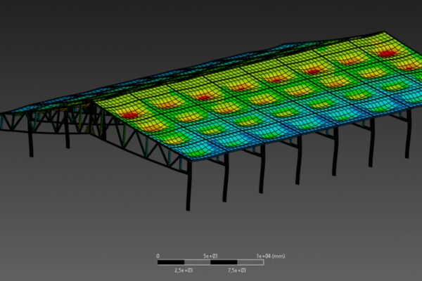
Task: Click the "2,5e+03" scale ruler label
Action: coord(184,270)
